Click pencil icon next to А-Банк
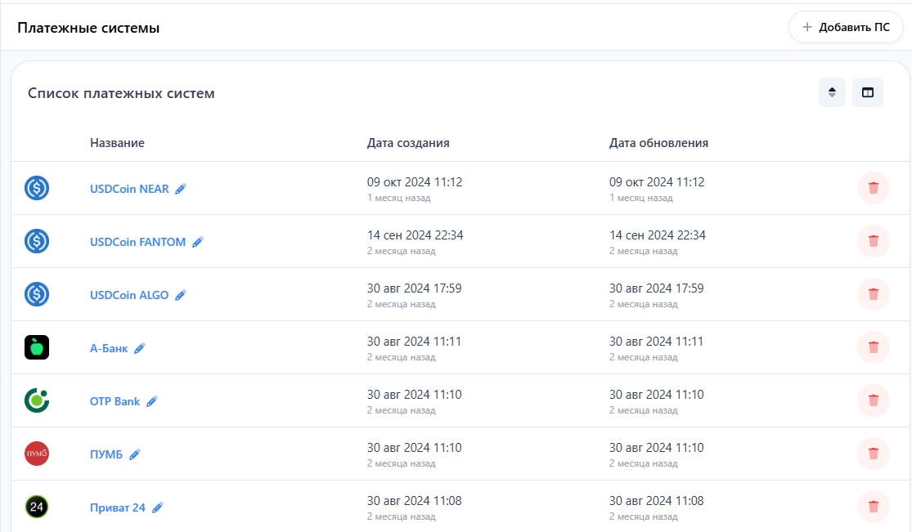Image resolution: width=912 pixels, height=532 pixels. (140, 348)
